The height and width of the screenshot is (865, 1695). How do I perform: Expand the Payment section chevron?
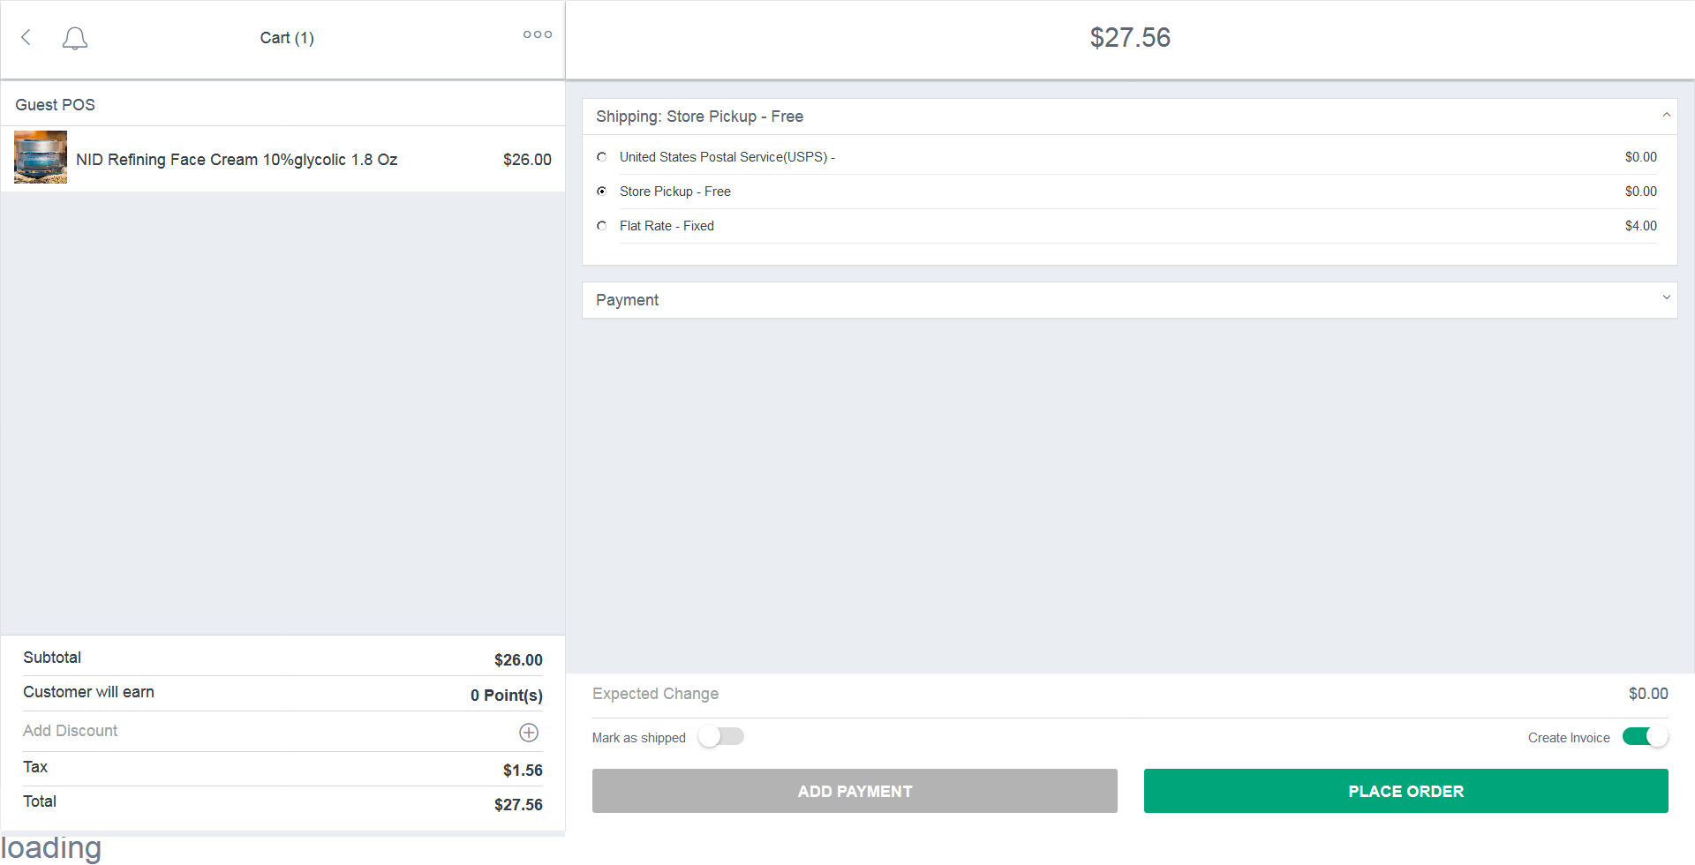point(1666,297)
